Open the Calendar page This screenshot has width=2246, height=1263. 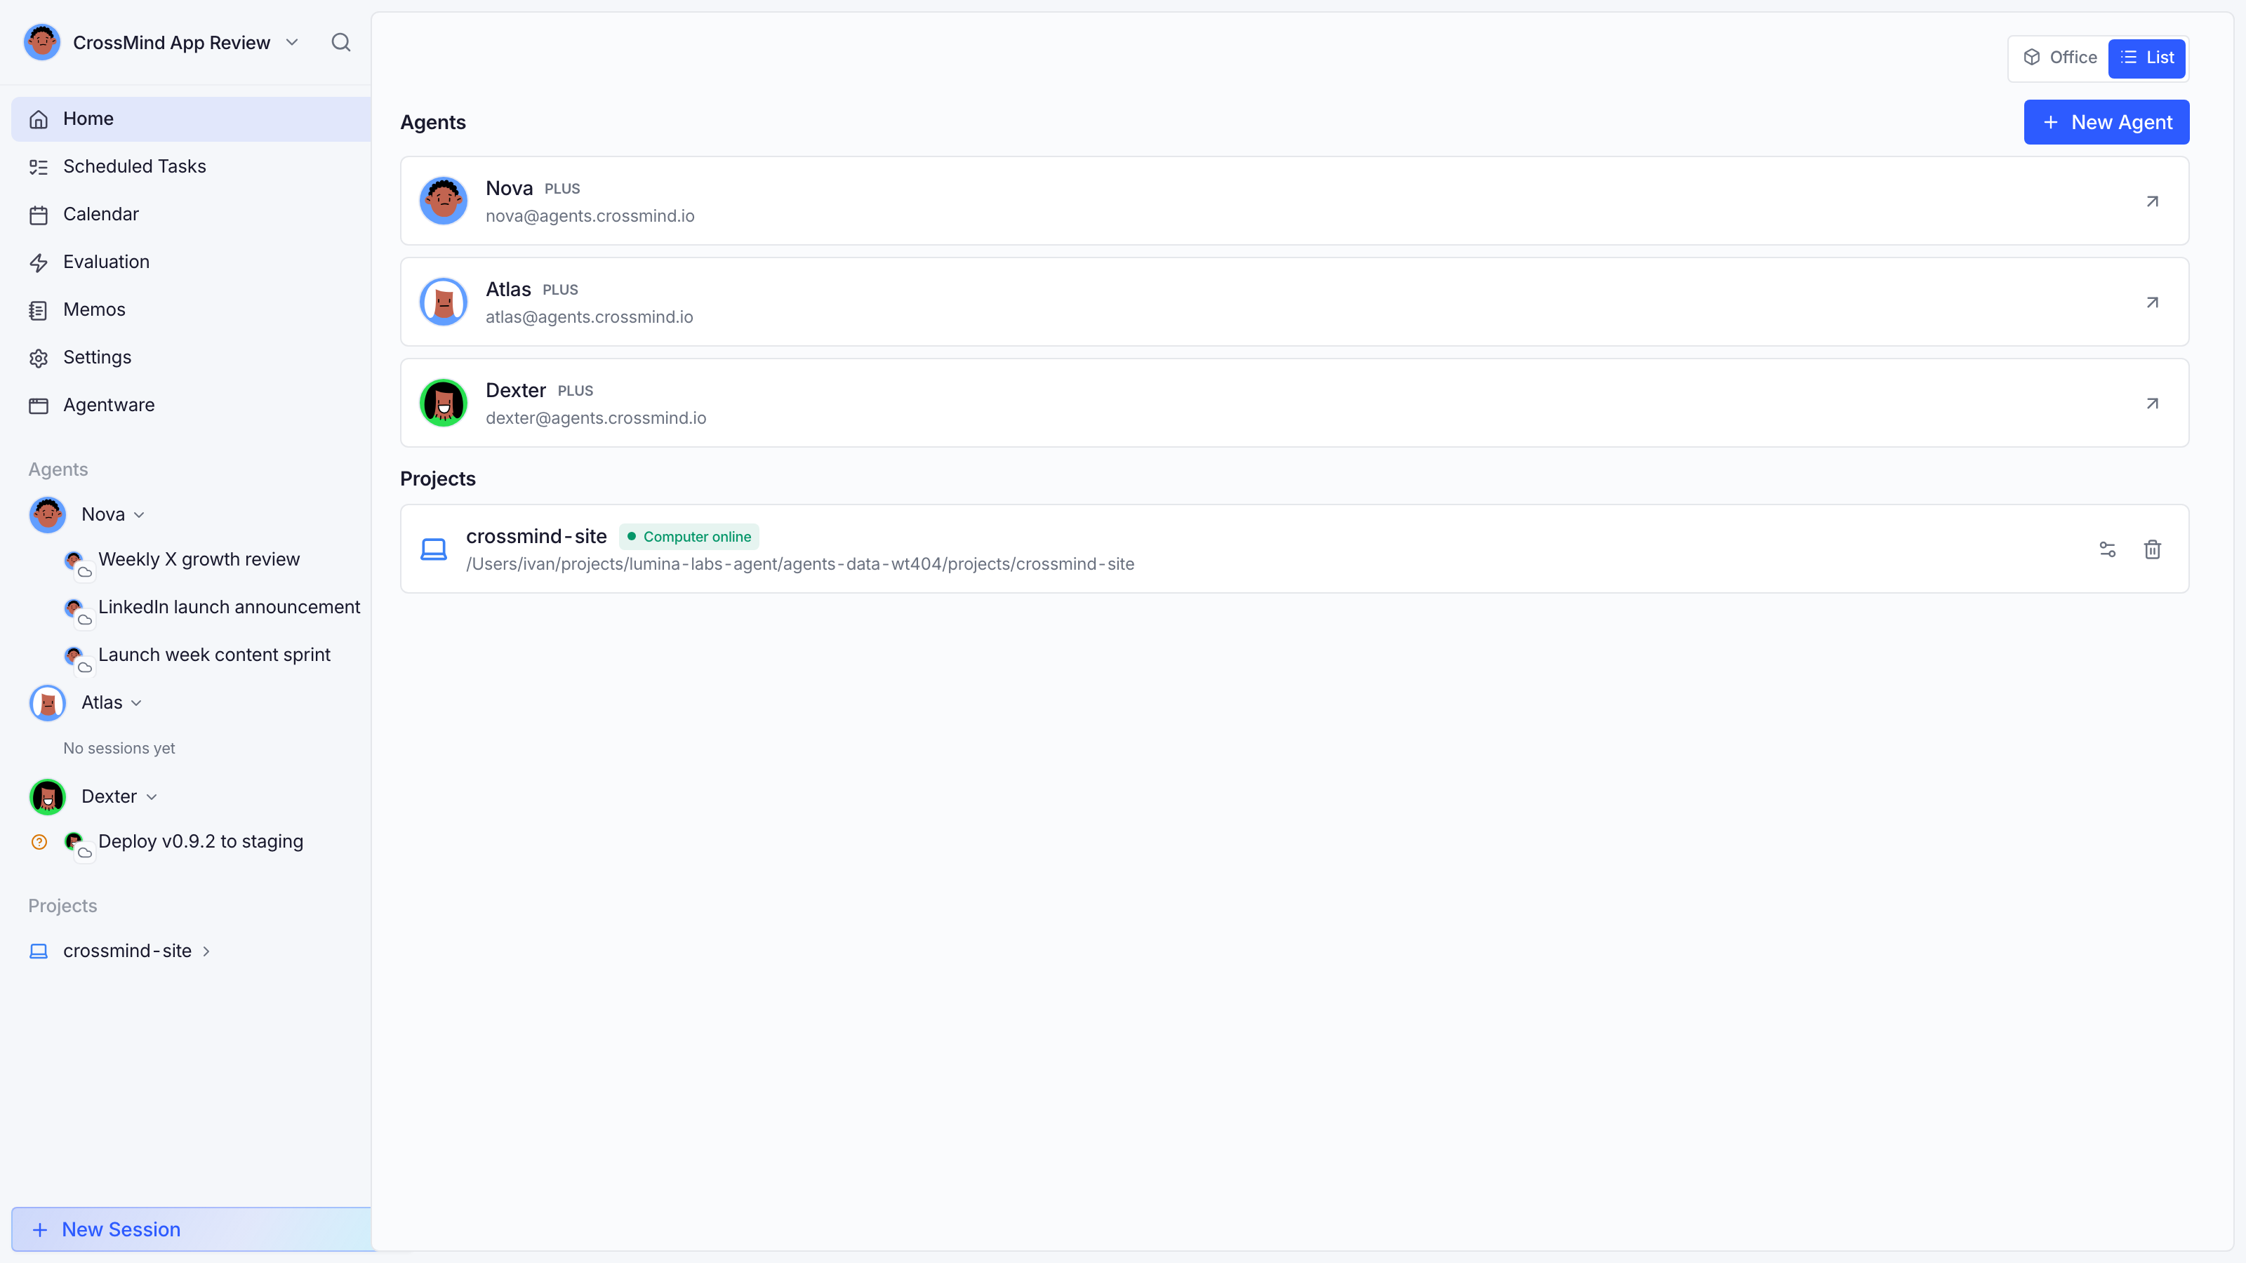191,215
